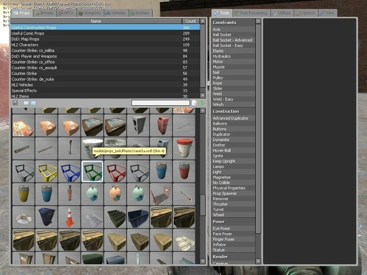Viewport: 367px width, 275px height.
Task: Select the Weld constraint tool
Action: click(x=233, y=94)
